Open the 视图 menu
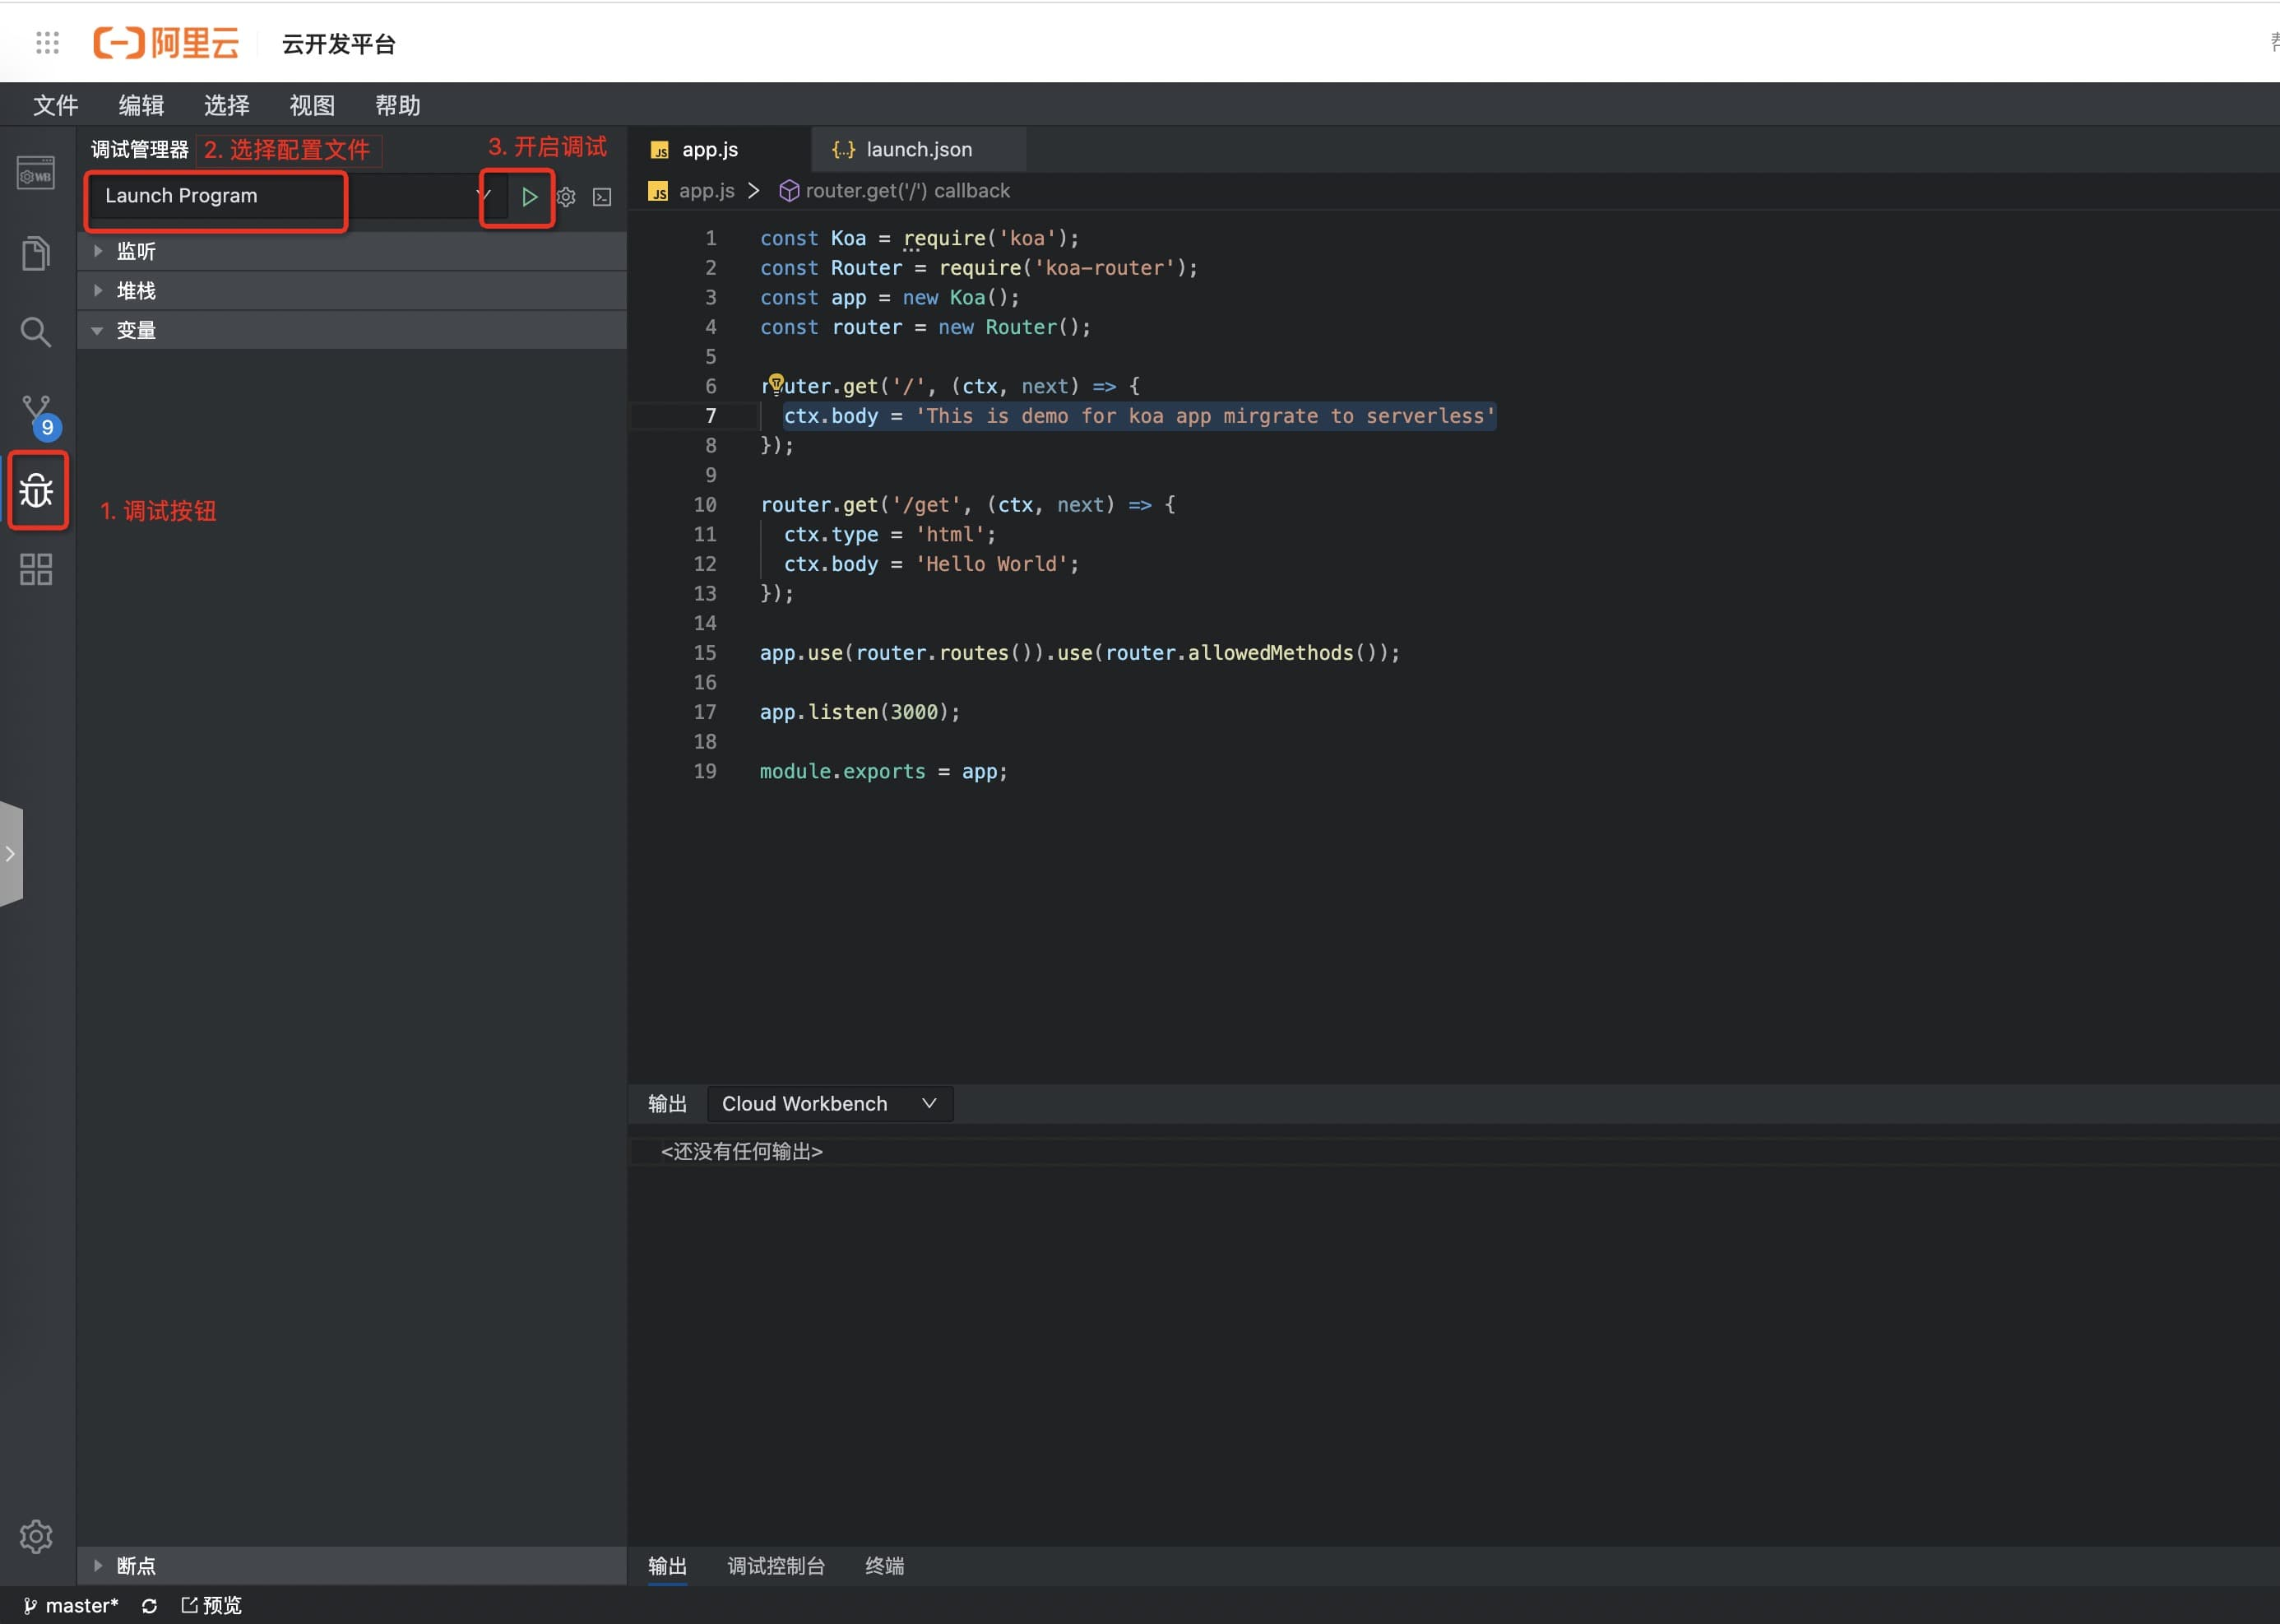The image size is (2280, 1624). point(312,105)
